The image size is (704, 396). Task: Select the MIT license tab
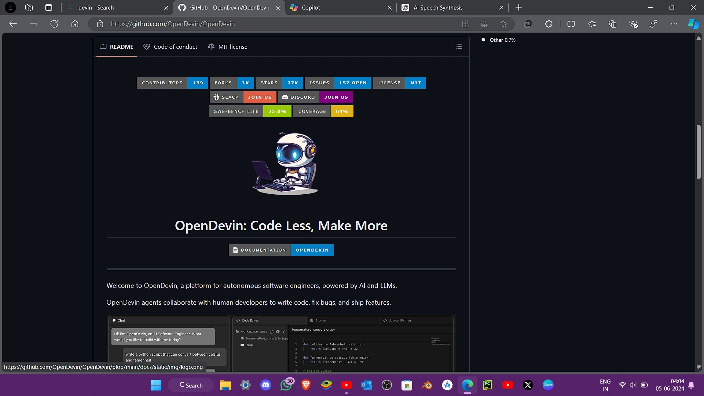pyautogui.click(x=228, y=47)
